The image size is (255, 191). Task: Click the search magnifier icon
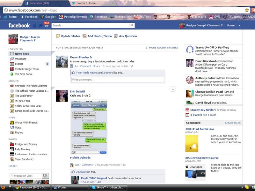(132, 25)
